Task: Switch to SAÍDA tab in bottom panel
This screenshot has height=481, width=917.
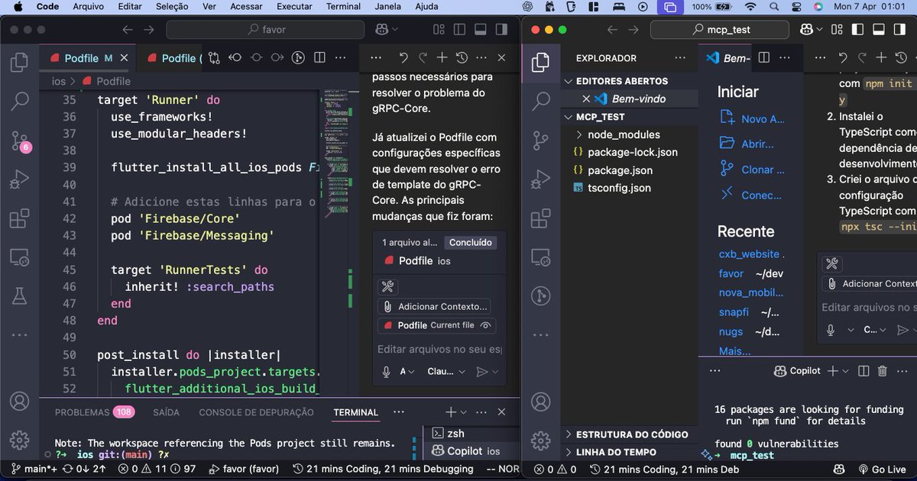Action: [x=166, y=412]
